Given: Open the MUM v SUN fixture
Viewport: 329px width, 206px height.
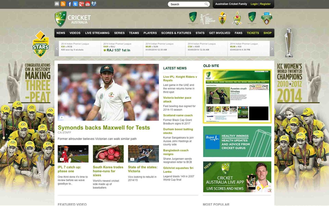Looking at the screenshot, I should (x=164, y=49).
